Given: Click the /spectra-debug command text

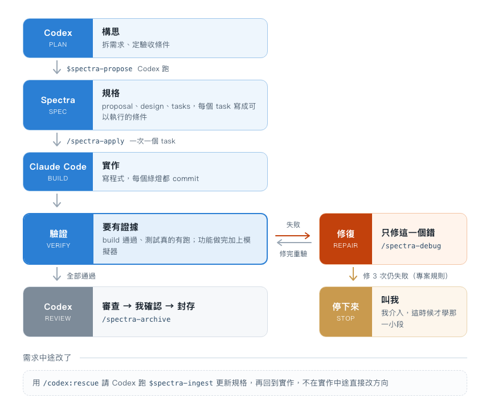Looking at the screenshot, I should pos(411,246).
